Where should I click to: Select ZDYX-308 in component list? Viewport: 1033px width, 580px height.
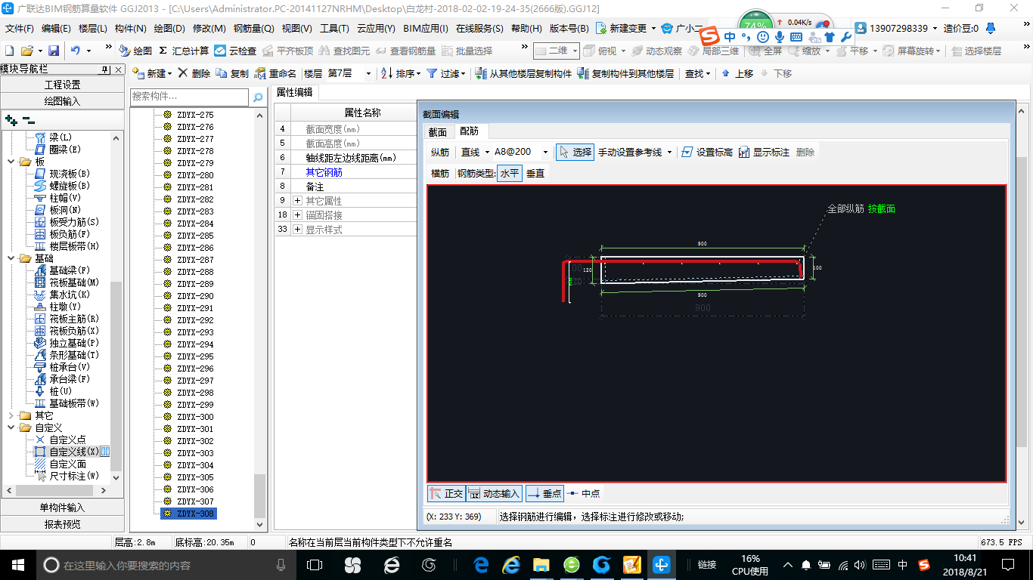tap(188, 514)
